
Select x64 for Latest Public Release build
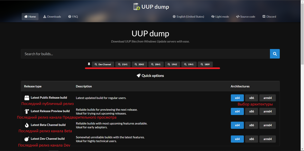click(237, 98)
